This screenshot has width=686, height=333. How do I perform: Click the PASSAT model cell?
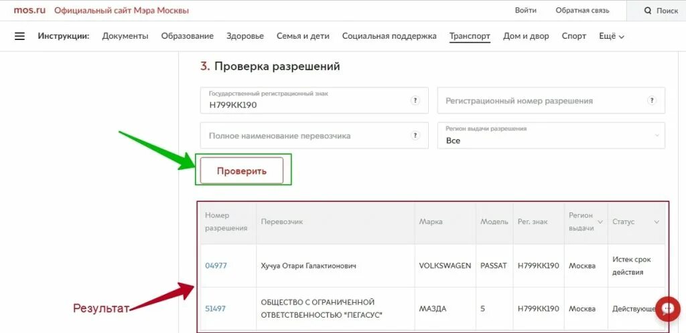coord(494,265)
